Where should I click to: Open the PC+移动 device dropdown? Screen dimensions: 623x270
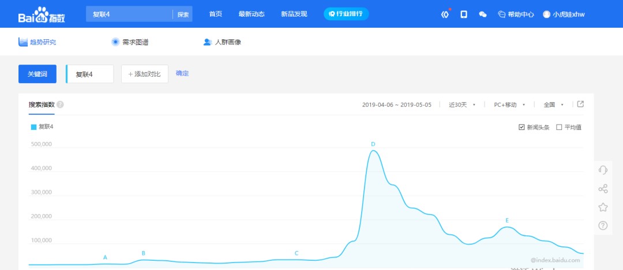click(509, 104)
